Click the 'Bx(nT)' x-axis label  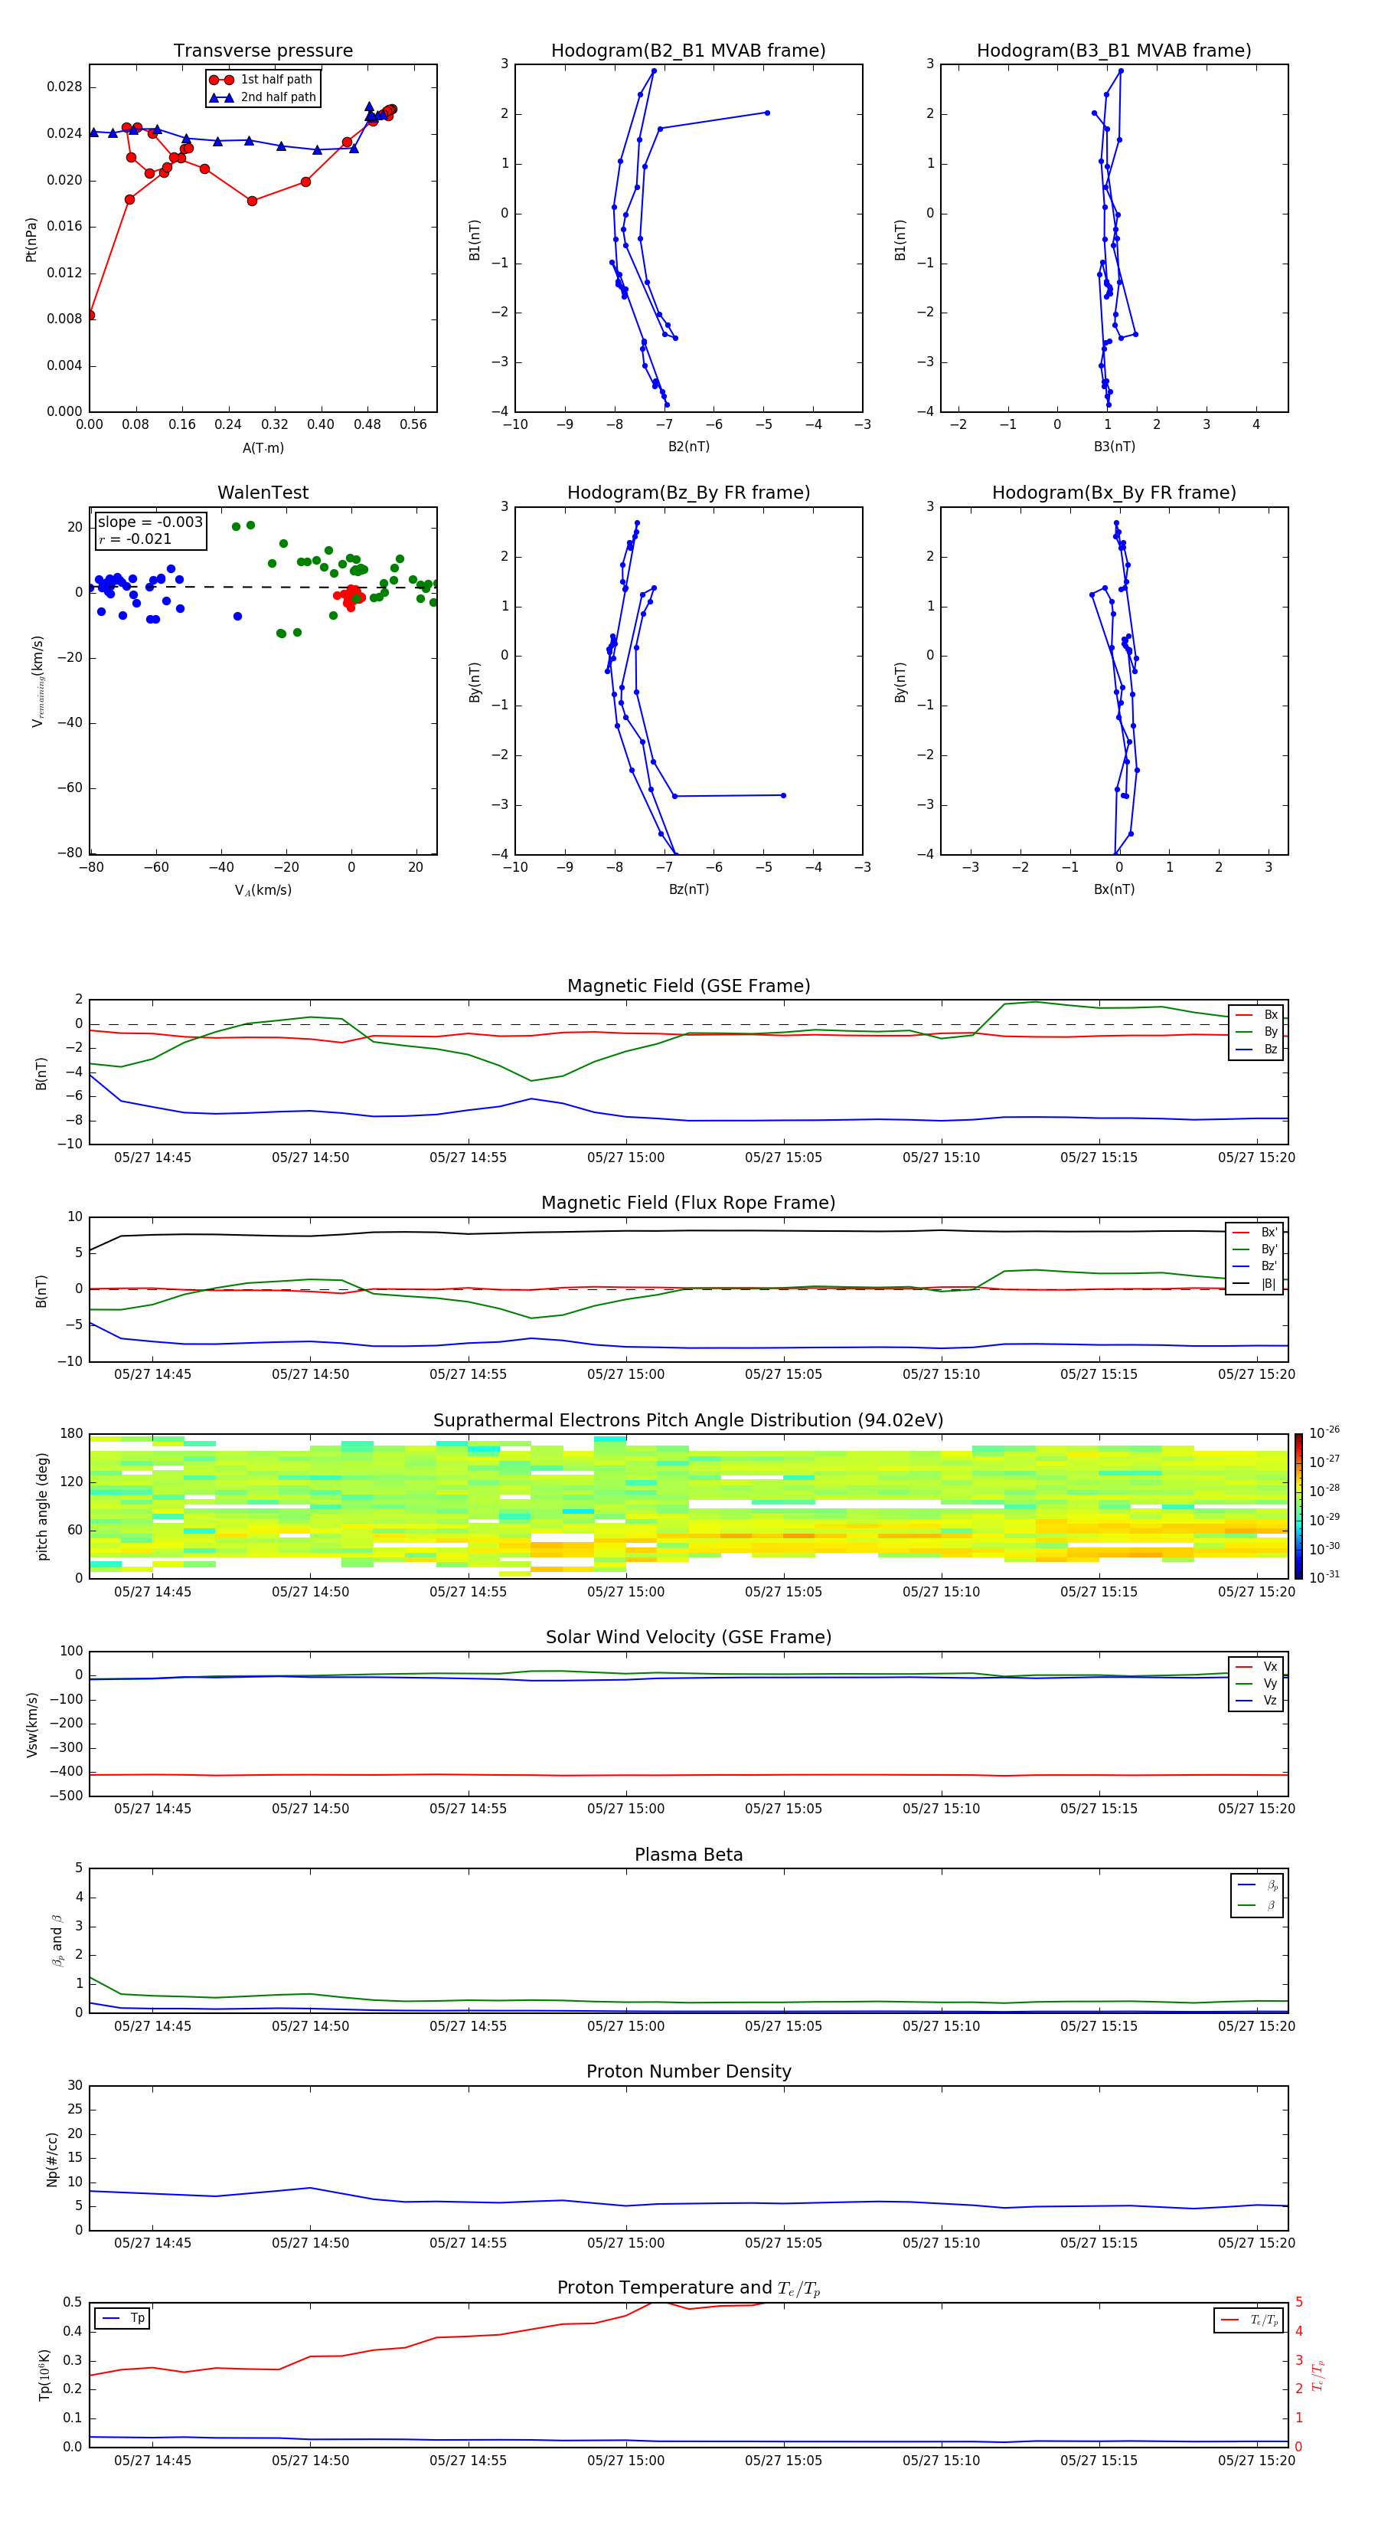click(x=1114, y=889)
